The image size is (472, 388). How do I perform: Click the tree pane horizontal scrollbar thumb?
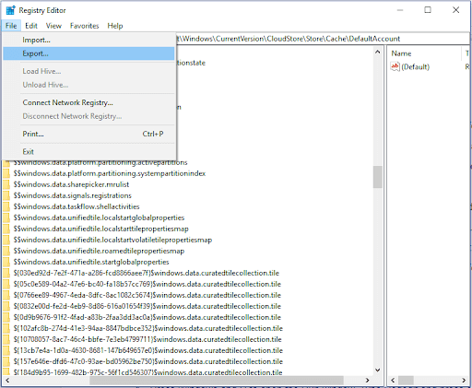pyautogui.click(x=217, y=381)
